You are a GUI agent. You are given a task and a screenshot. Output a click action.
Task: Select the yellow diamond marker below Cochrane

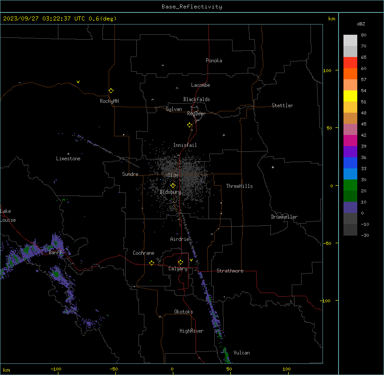point(151,263)
